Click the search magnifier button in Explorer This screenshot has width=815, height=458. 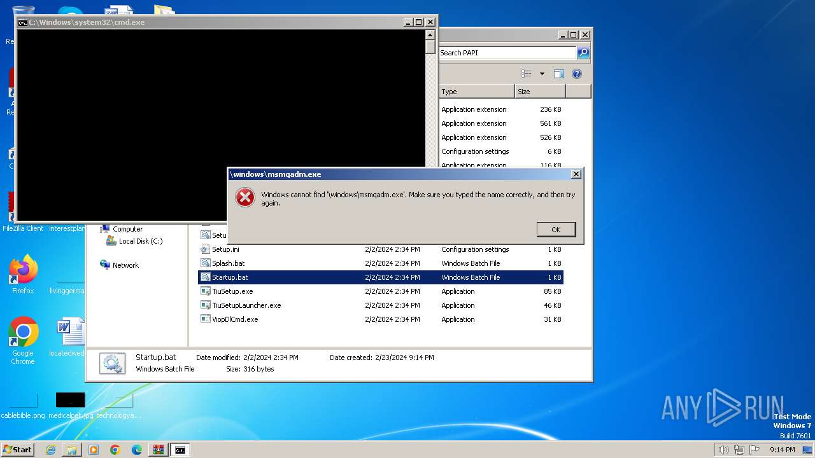pos(583,53)
